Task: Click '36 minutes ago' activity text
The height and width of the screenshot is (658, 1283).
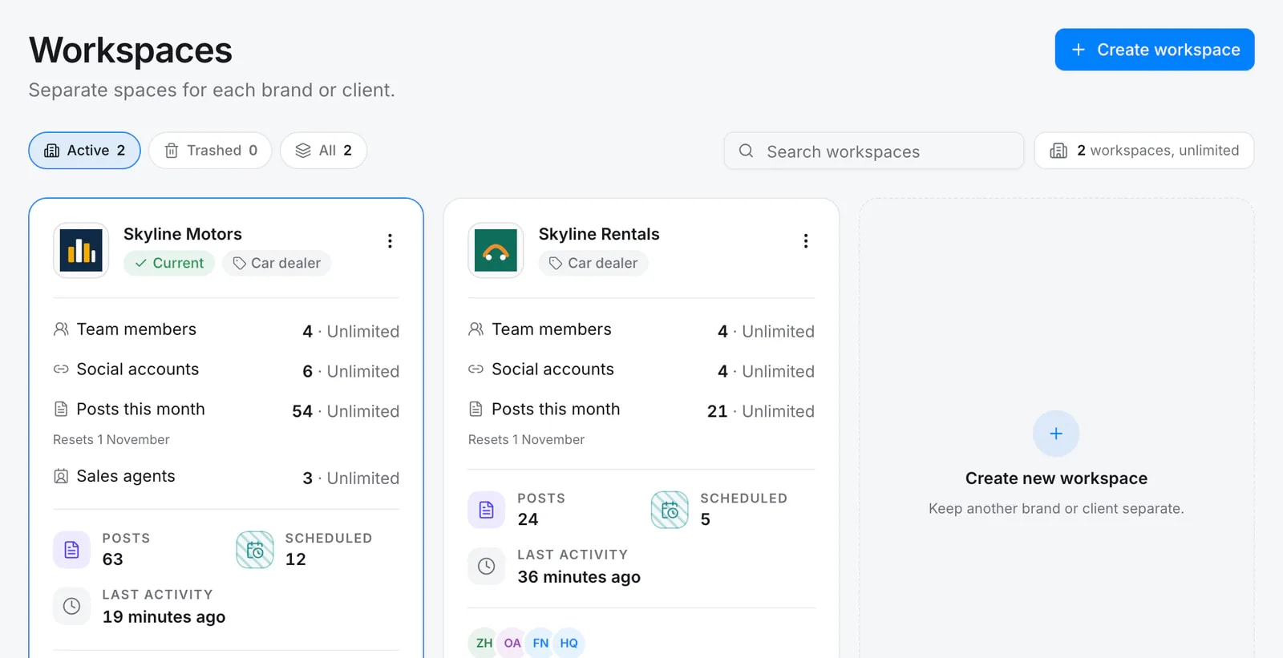Action: [579, 577]
